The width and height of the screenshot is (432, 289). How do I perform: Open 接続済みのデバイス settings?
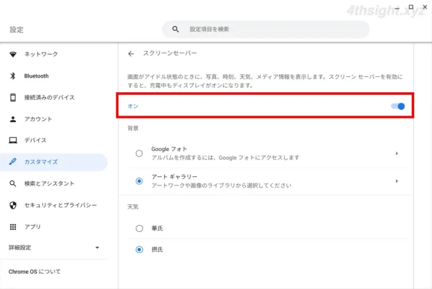coord(54,97)
